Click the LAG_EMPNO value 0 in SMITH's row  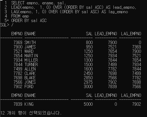[x=140, y=43]
